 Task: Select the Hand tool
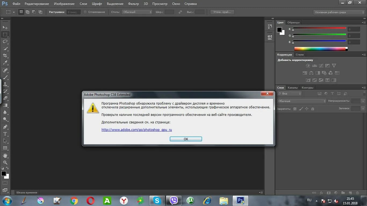point(5,156)
